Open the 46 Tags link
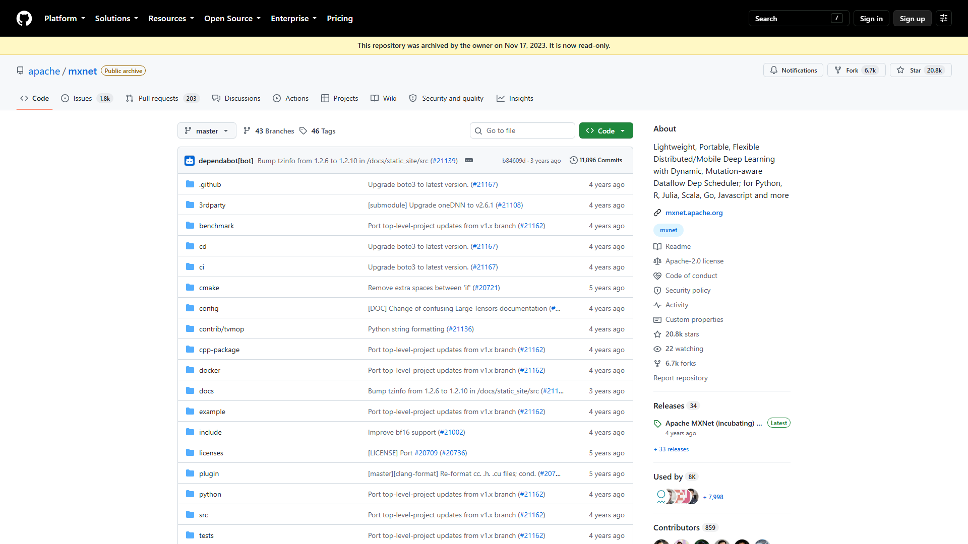Screen dimensions: 968x544 [x=317, y=131]
